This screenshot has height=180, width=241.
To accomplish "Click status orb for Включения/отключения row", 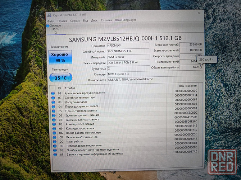I will pos(55,137).
